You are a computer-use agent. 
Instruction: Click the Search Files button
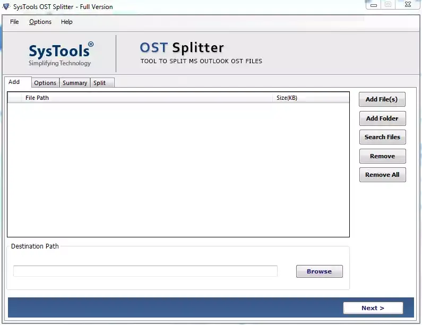pyautogui.click(x=382, y=137)
